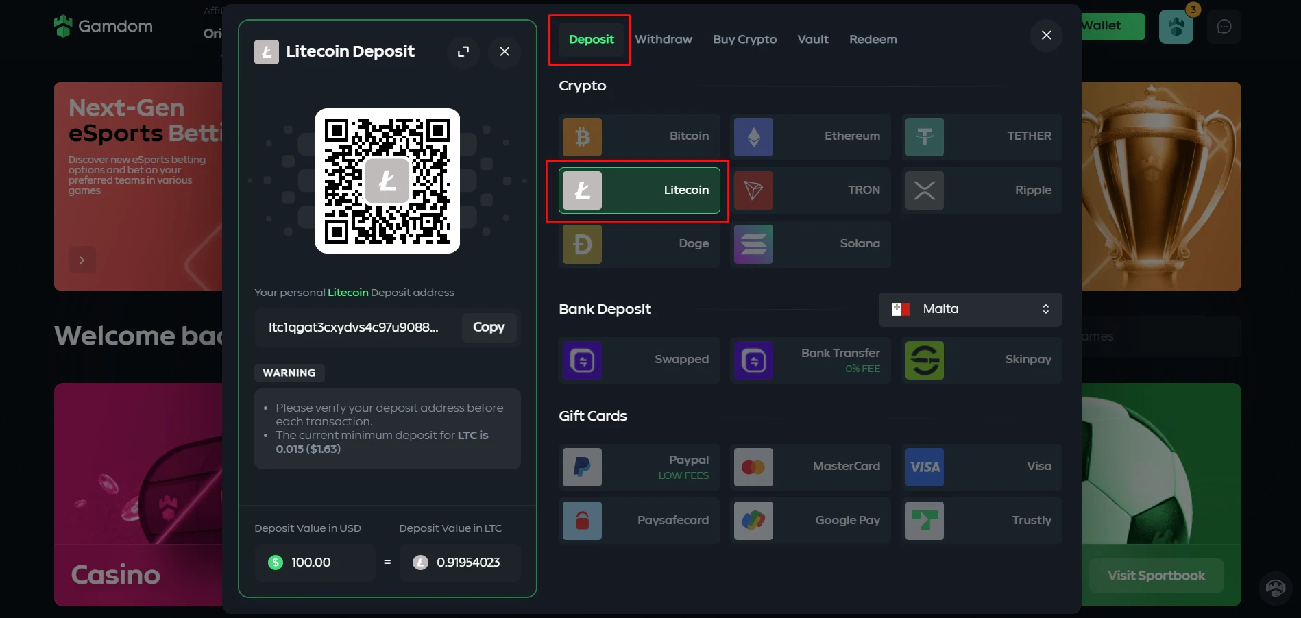1301x618 pixels.
Task: Close the Litecoin Deposit panel
Action: click(504, 51)
